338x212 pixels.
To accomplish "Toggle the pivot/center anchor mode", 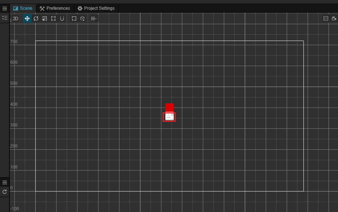I will pos(74,18).
